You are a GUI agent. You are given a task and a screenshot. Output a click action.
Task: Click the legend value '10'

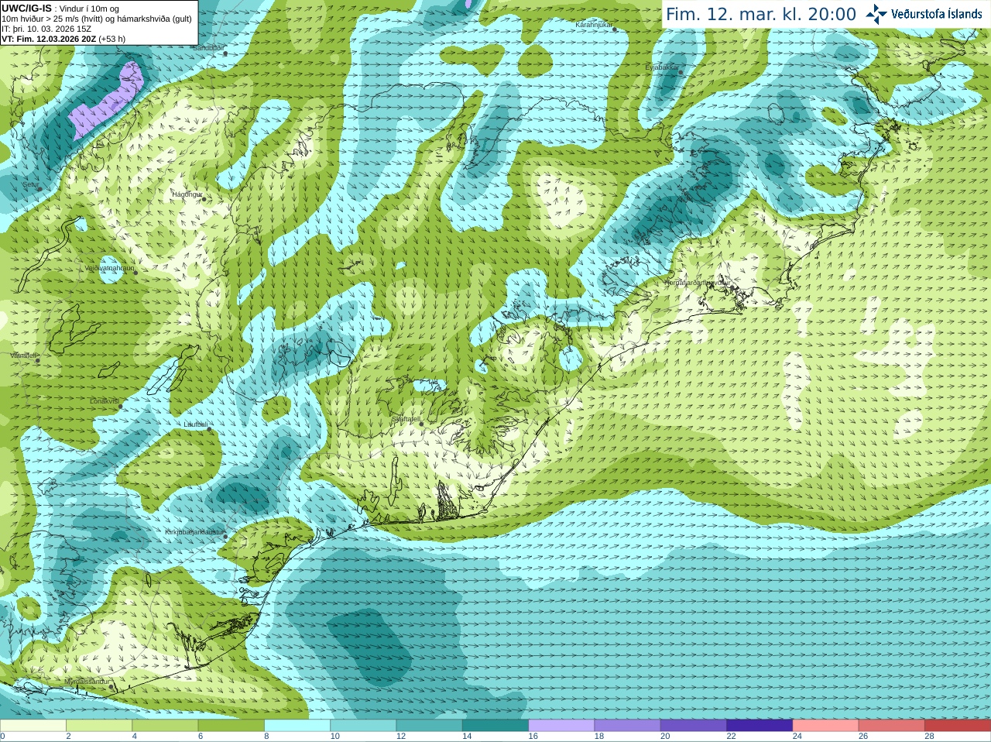[334, 737]
